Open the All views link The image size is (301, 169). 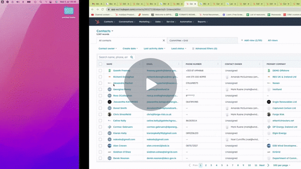273,40
